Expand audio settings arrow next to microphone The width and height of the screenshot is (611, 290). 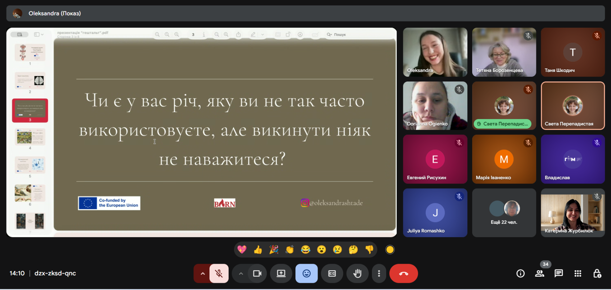pyautogui.click(x=202, y=273)
